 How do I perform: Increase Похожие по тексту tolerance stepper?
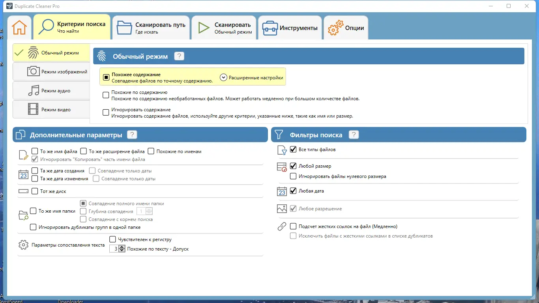(x=122, y=247)
